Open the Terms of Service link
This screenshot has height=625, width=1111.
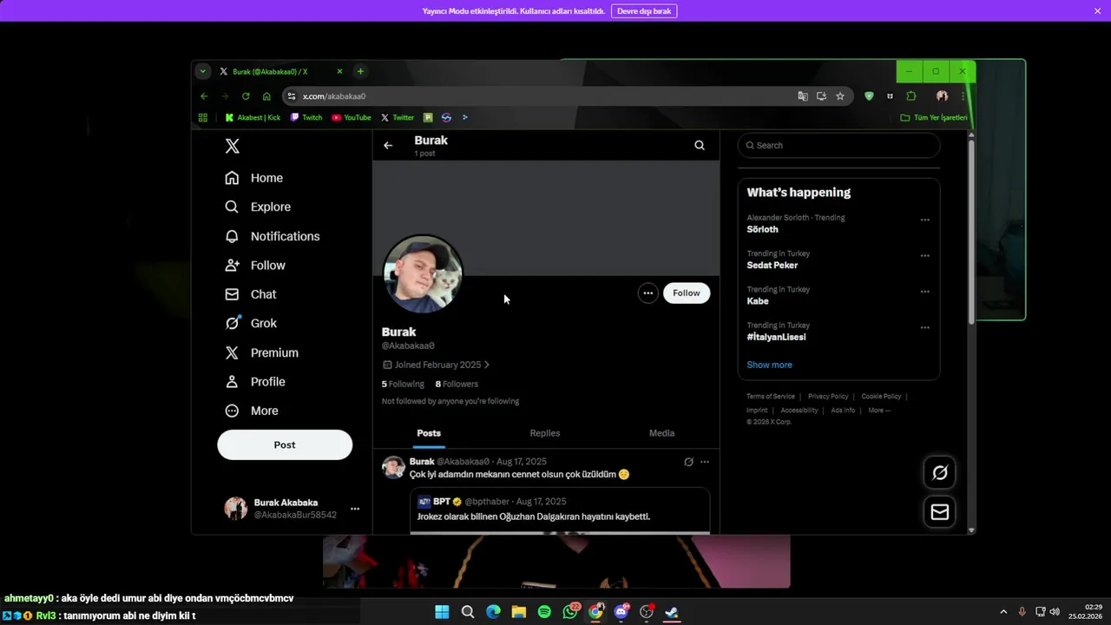(771, 397)
